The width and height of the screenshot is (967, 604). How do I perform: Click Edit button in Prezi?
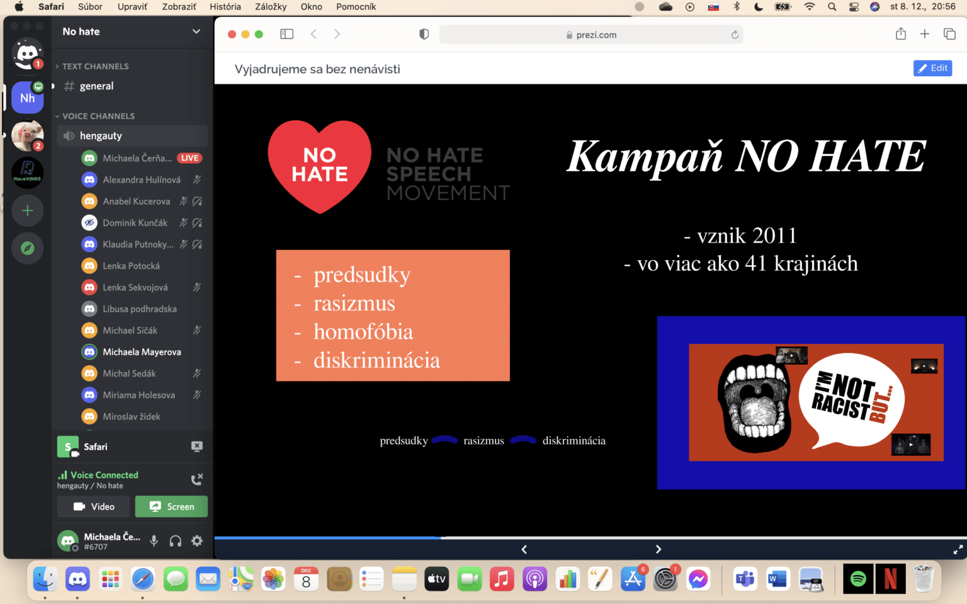[932, 68]
